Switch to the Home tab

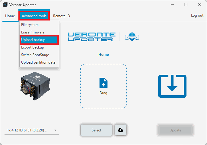10,16
